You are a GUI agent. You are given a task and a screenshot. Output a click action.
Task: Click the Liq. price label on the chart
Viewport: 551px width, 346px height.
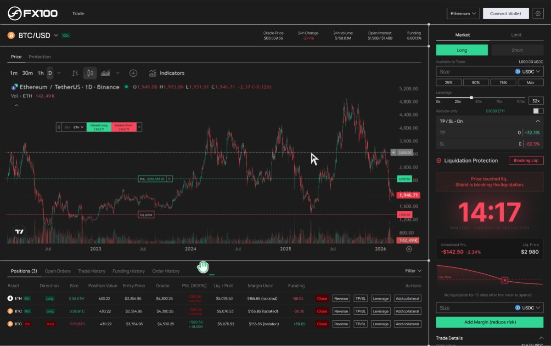pyautogui.click(x=146, y=215)
